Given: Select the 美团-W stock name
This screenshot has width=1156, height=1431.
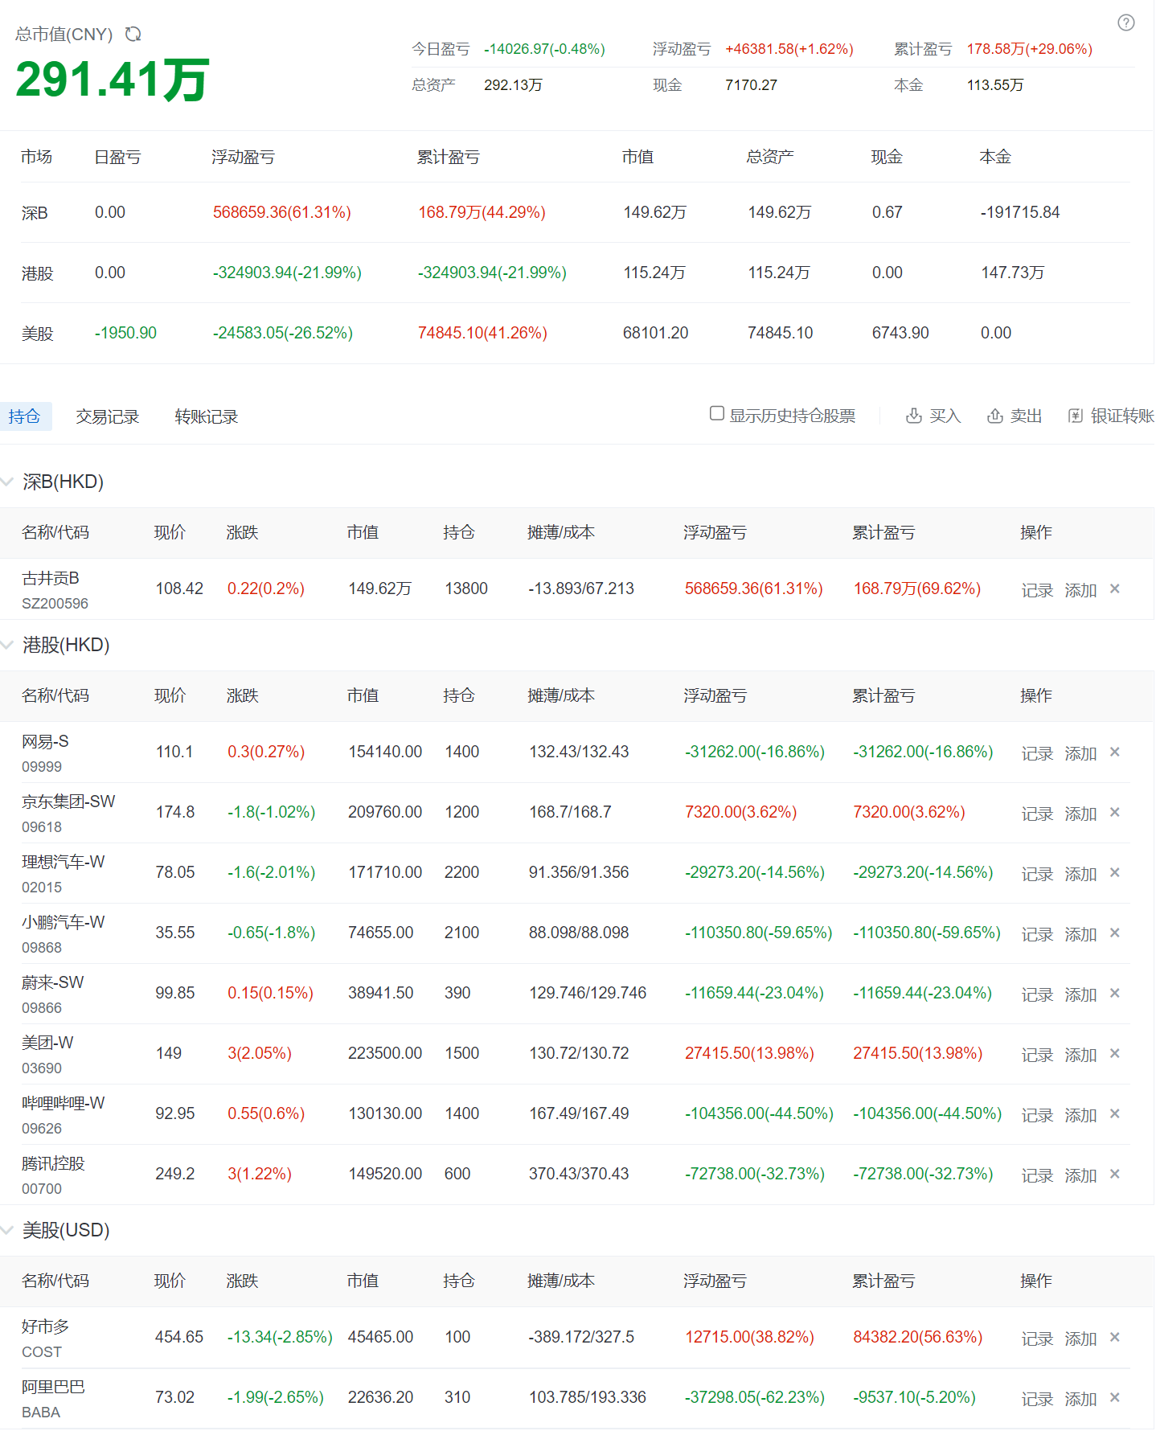Looking at the screenshot, I should pos(47,1043).
